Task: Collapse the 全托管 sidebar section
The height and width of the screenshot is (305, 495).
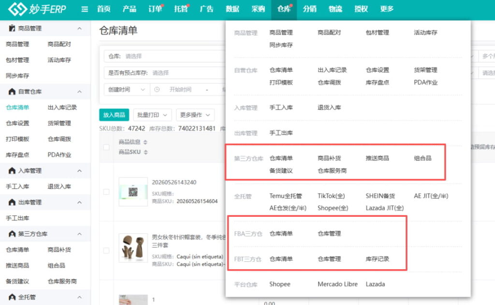Action: 80,297
